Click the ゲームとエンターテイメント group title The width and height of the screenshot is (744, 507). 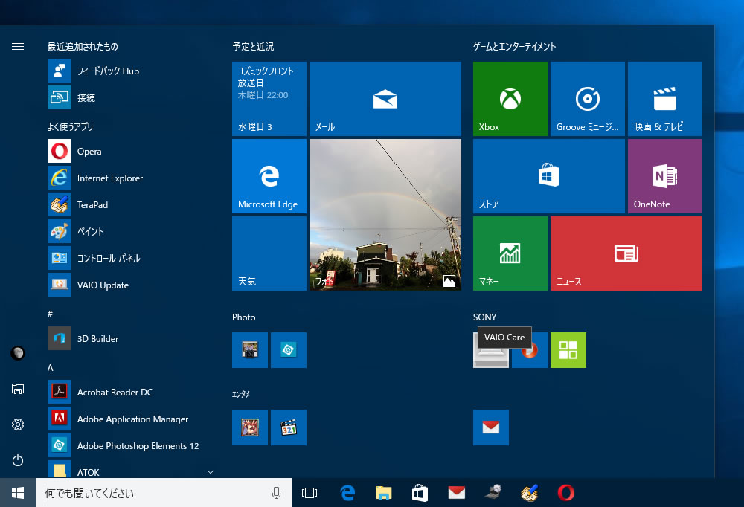[514, 47]
